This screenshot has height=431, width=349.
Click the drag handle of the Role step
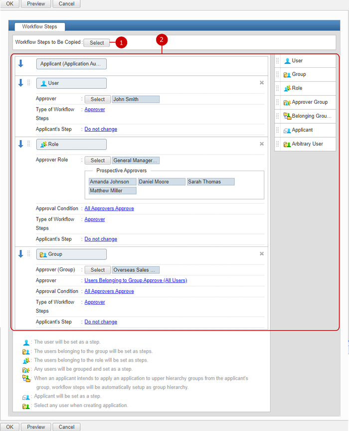pyautogui.click(x=28, y=144)
